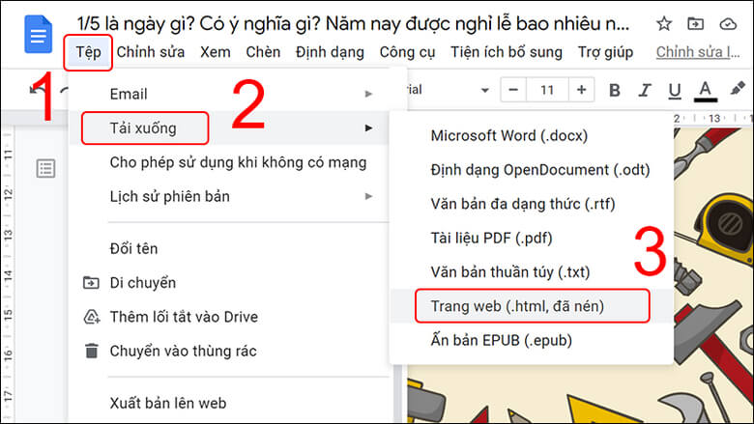Click the move to folder icon
754x424 pixels.
tap(695, 24)
